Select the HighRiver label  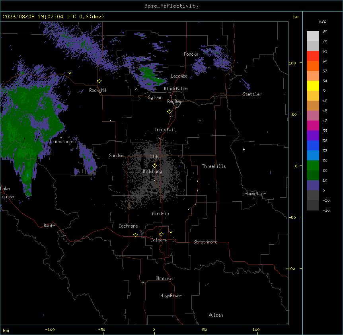click(x=171, y=296)
